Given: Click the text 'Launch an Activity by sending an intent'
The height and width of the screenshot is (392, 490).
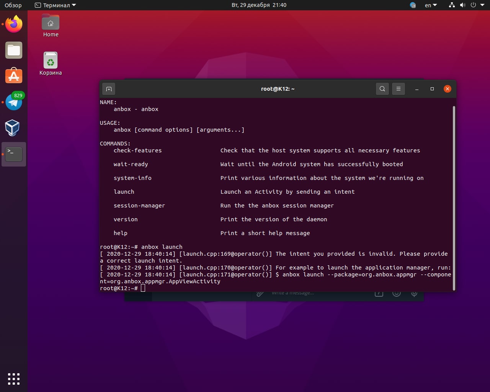Looking at the screenshot, I should pos(287,192).
